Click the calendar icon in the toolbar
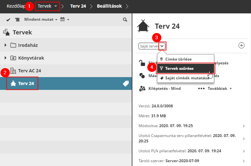 pos(62,19)
